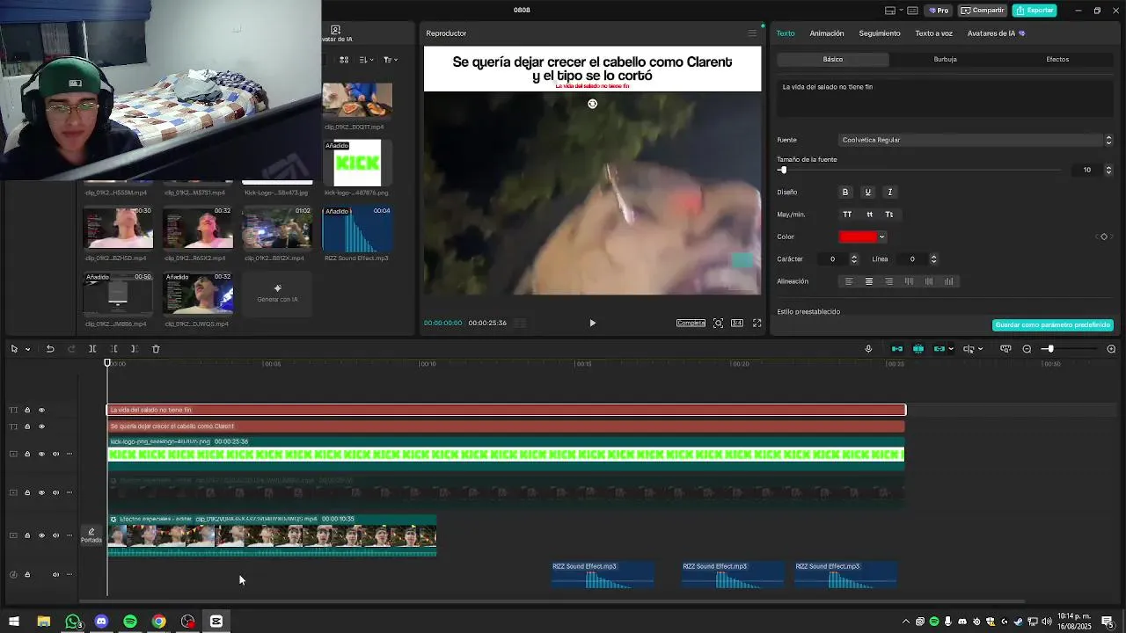Mute the kick-logo track audio
The image size is (1126, 633).
point(55,455)
